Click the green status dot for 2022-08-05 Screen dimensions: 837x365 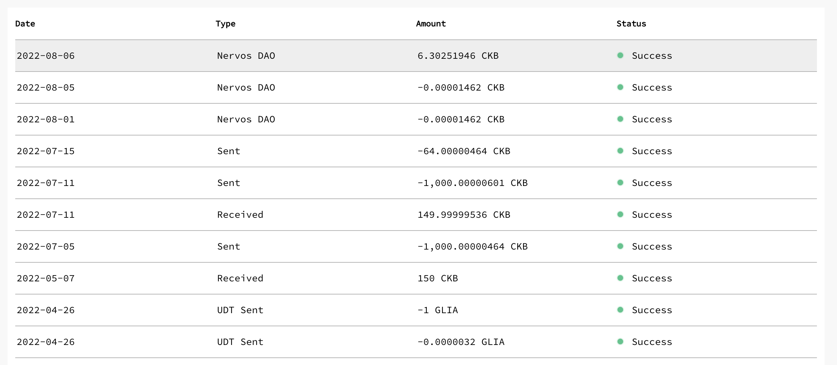pyautogui.click(x=620, y=87)
